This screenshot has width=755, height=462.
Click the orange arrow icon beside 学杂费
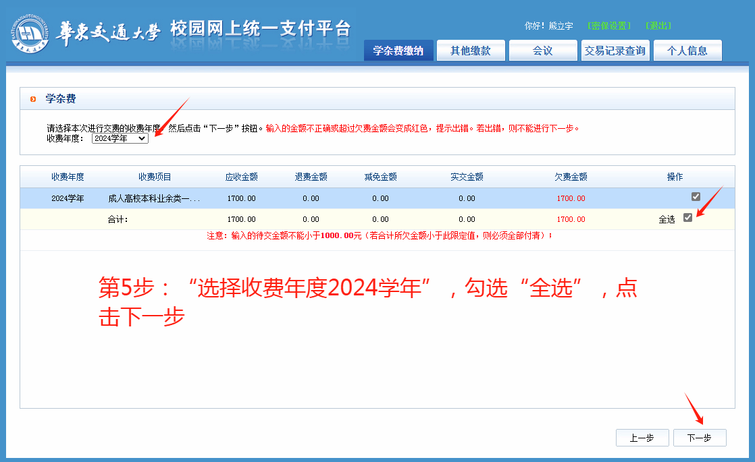tap(33, 99)
